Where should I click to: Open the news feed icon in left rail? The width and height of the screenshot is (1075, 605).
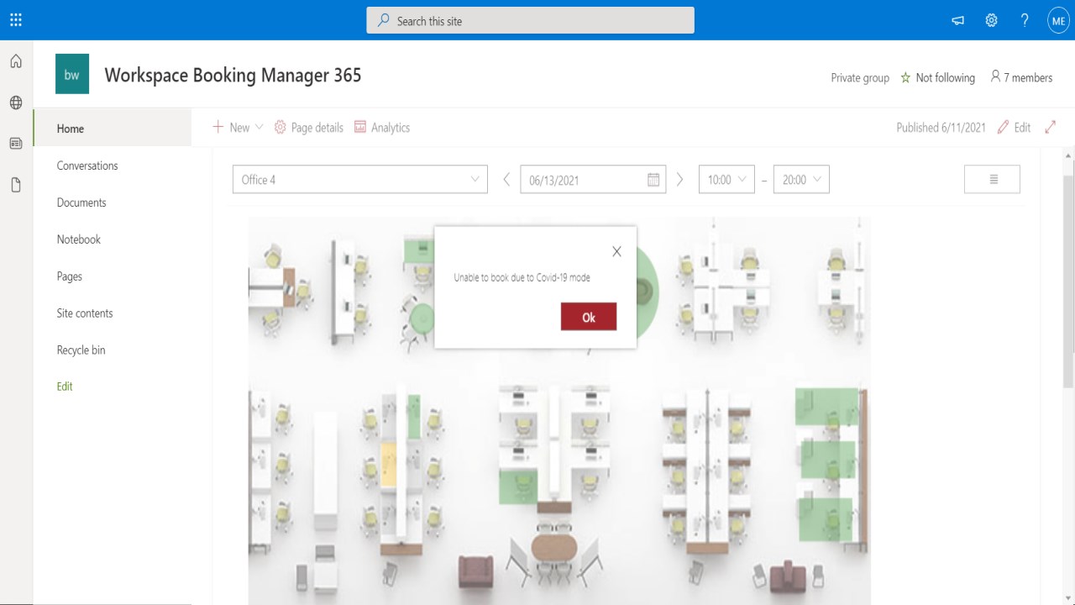coord(16,144)
